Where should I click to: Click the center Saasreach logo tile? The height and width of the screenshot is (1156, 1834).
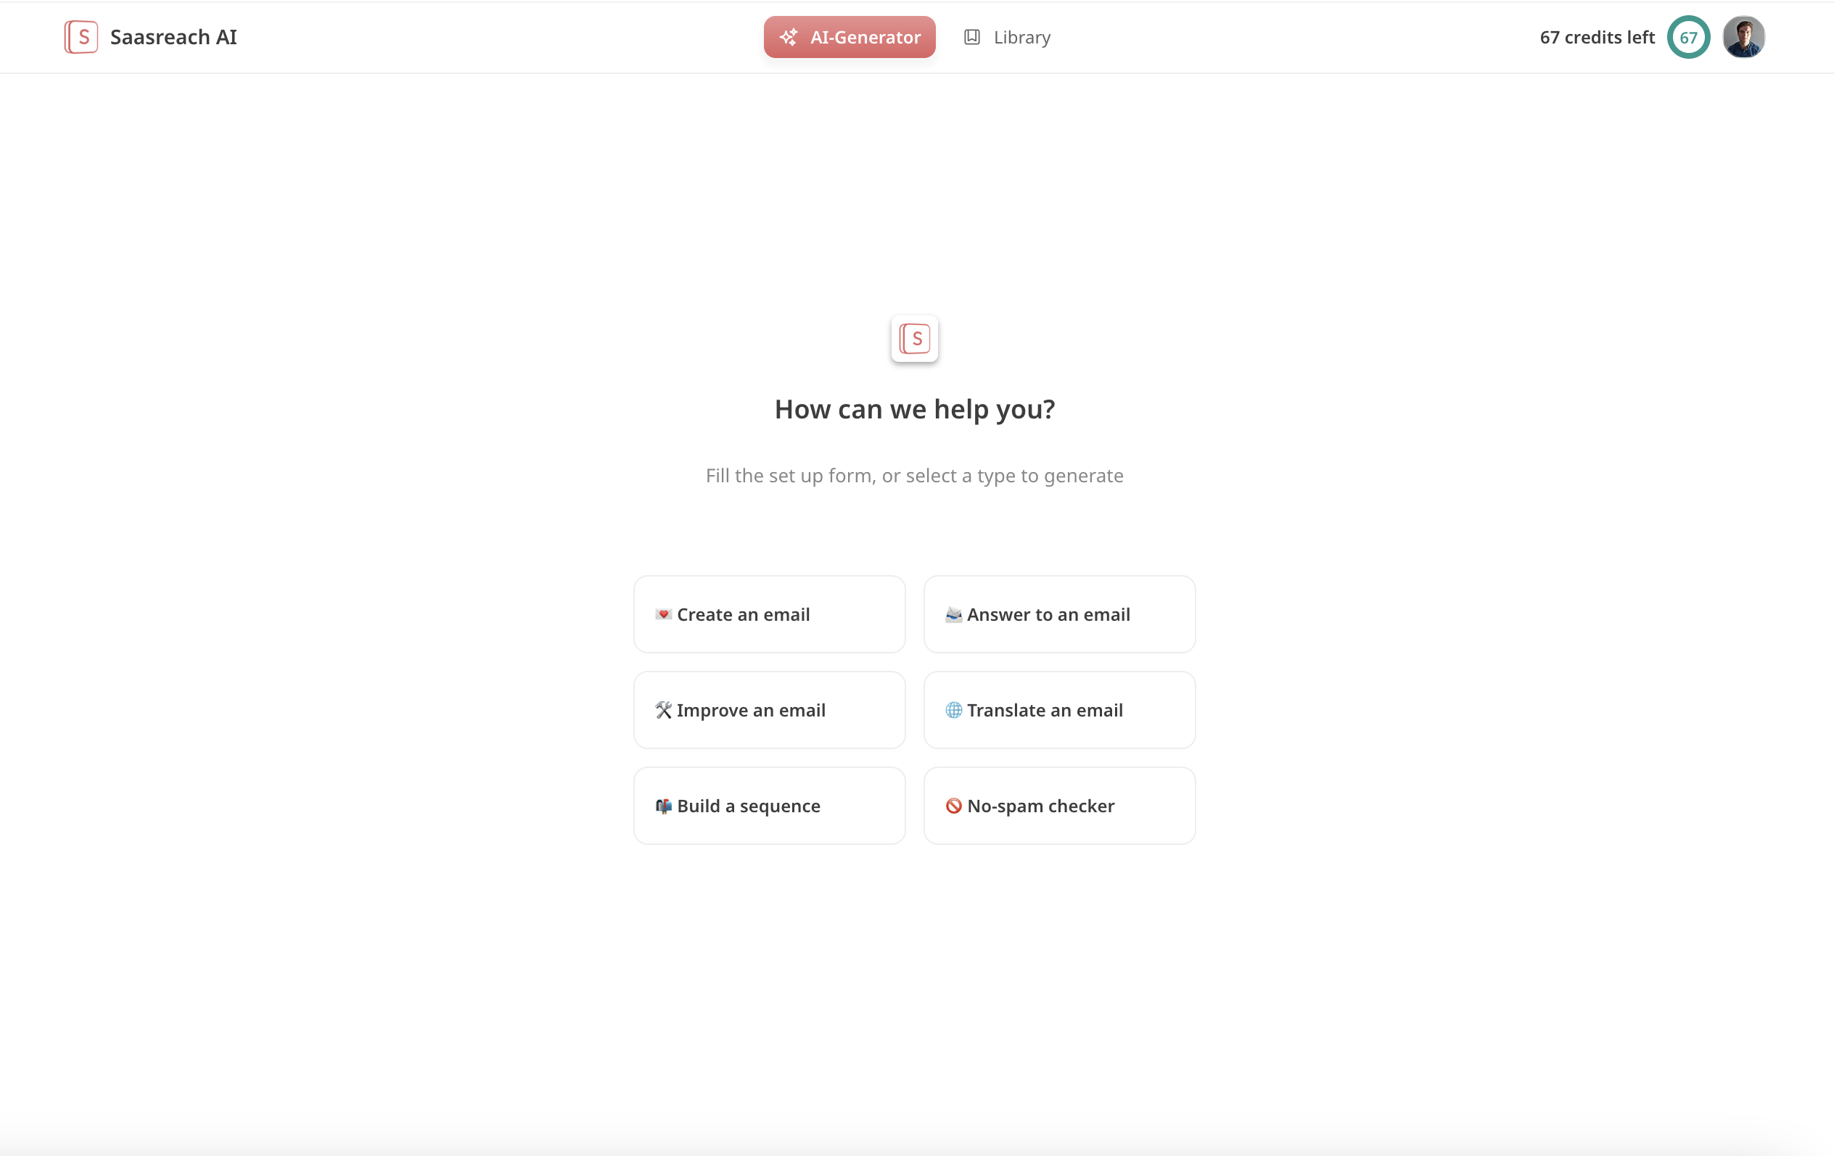(x=914, y=339)
